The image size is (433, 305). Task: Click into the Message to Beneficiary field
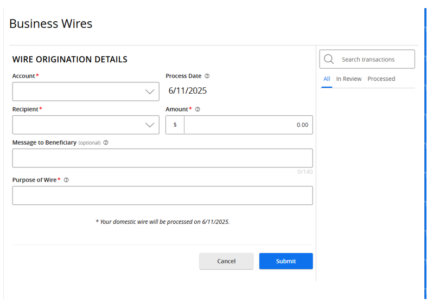click(x=163, y=158)
